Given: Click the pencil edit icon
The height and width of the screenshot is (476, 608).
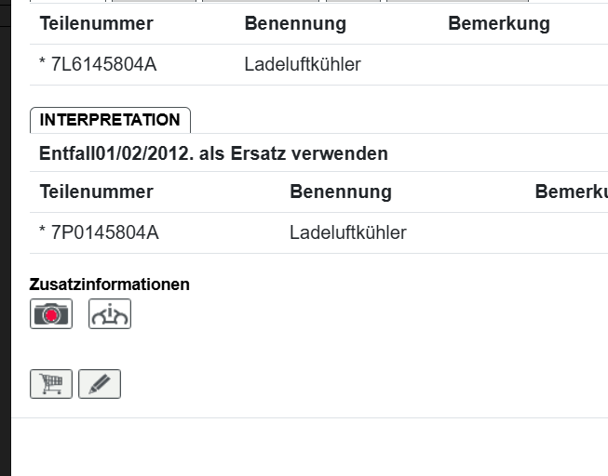Looking at the screenshot, I should pos(100,384).
